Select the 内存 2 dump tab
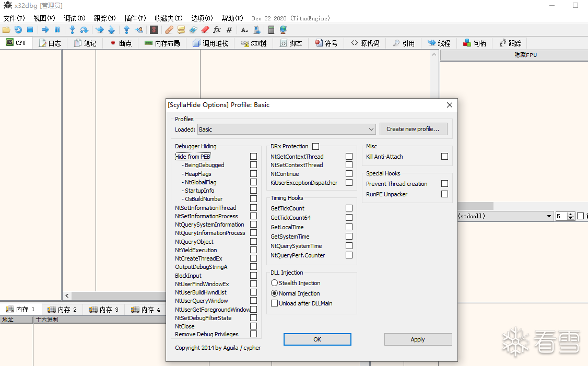Image resolution: width=588 pixels, height=366 pixels. [x=63, y=310]
